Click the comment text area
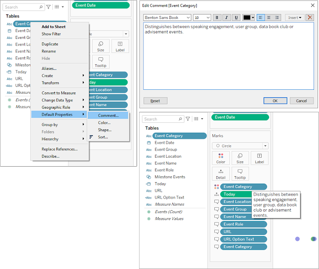Image resolution: width=319 pixels, height=269 pixels. click(228, 56)
